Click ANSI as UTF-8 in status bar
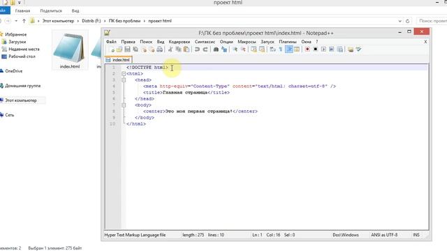 384,235
